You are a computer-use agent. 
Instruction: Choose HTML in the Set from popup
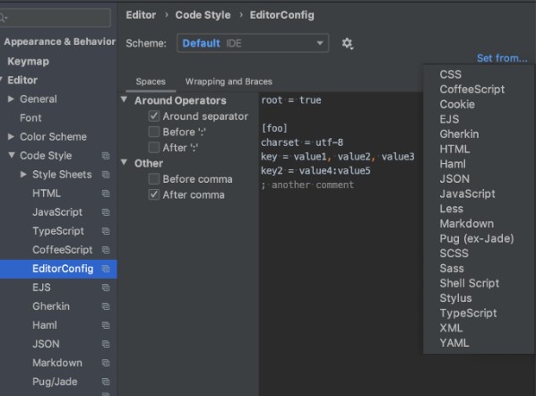(454, 149)
